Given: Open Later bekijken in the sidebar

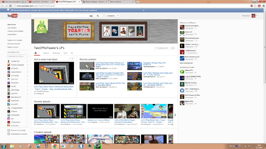Looking at the screenshot, I should click(x=12, y=28).
